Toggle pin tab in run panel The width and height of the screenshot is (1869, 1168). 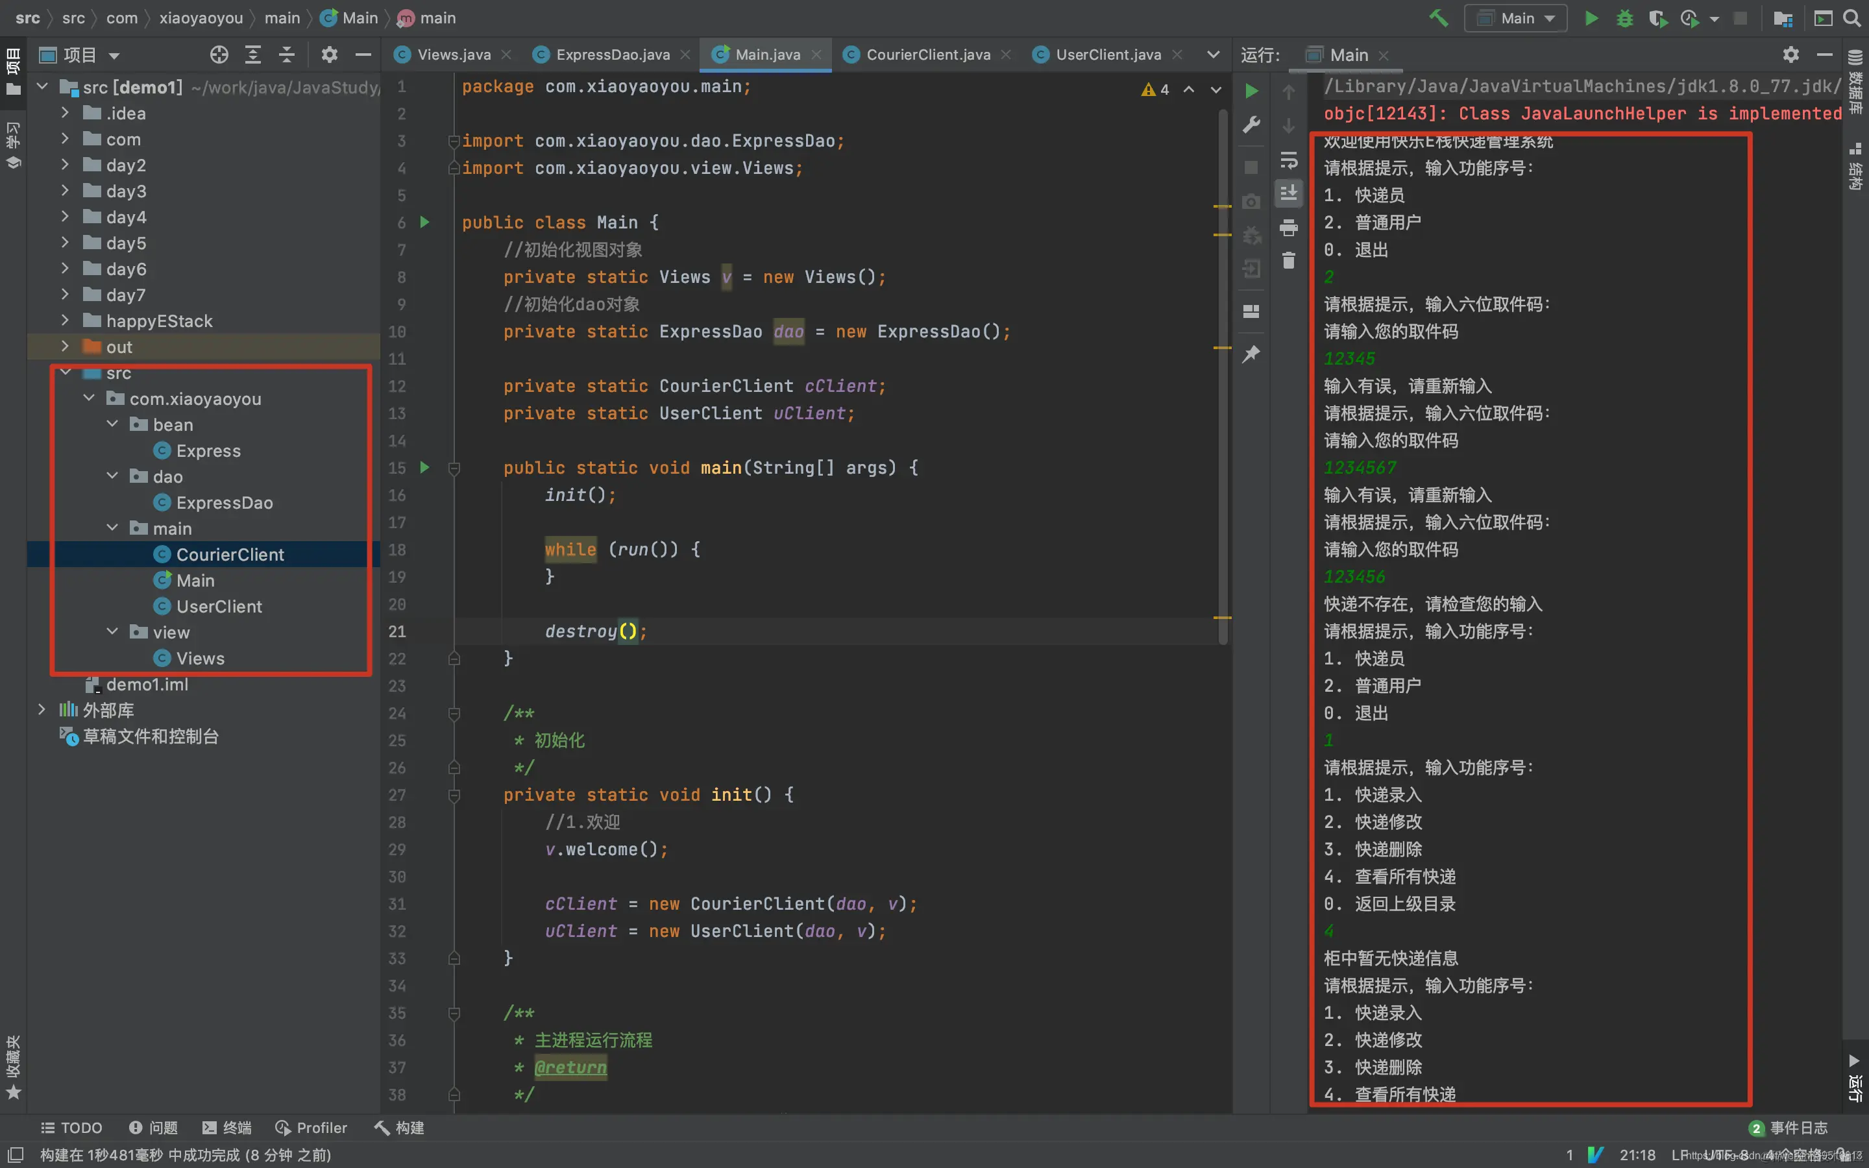pos(1251,354)
